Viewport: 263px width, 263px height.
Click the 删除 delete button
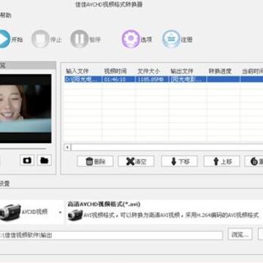pos(95,161)
